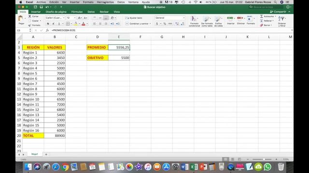Expand the Combinar y centrar dropdown arrow
The height and width of the screenshot is (173, 309).
(150, 24)
